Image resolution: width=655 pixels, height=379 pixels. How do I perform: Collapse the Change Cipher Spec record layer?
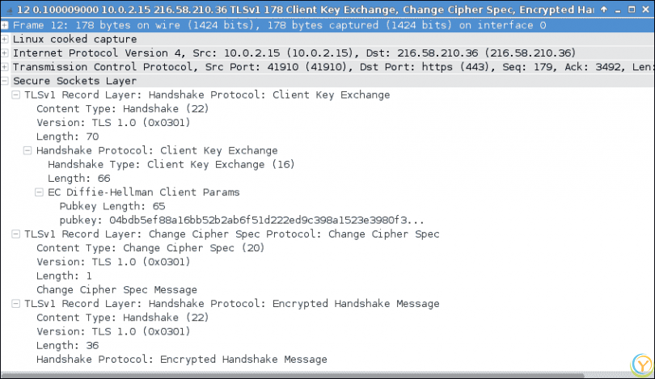coord(16,234)
